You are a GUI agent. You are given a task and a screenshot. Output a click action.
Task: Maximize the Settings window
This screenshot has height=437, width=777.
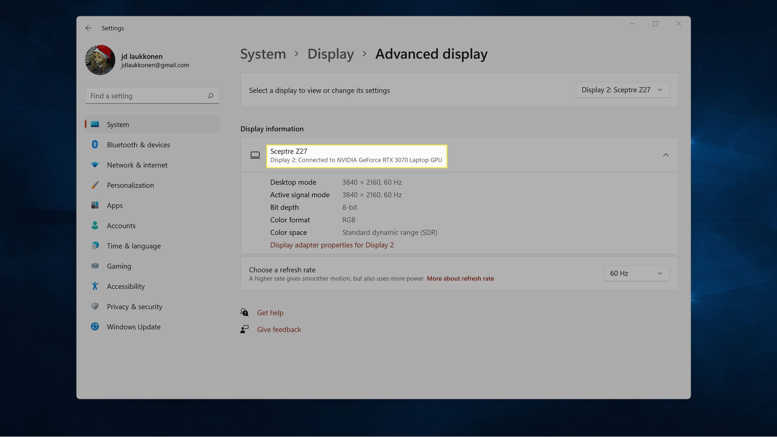(x=655, y=24)
